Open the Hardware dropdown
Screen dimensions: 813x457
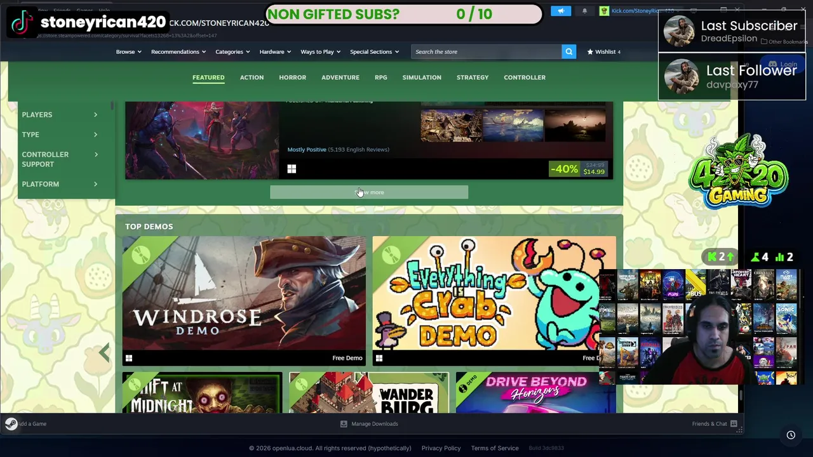point(275,52)
